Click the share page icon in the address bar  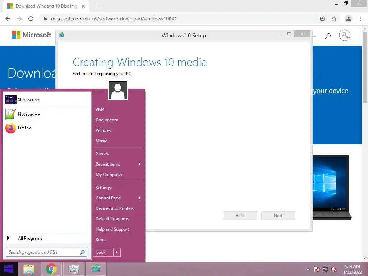pos(323,19)
